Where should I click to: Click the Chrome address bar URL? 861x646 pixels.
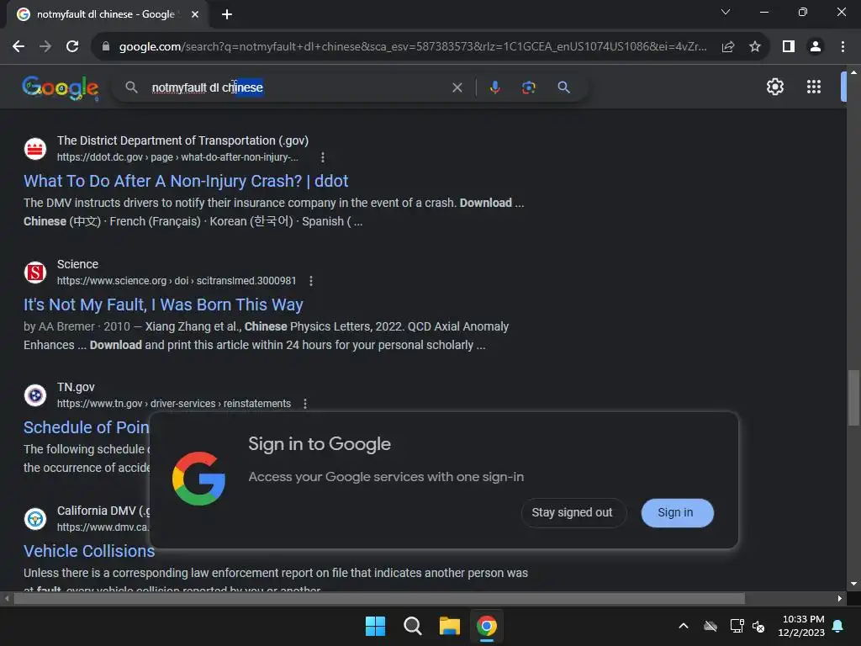(x=413, y=47)
